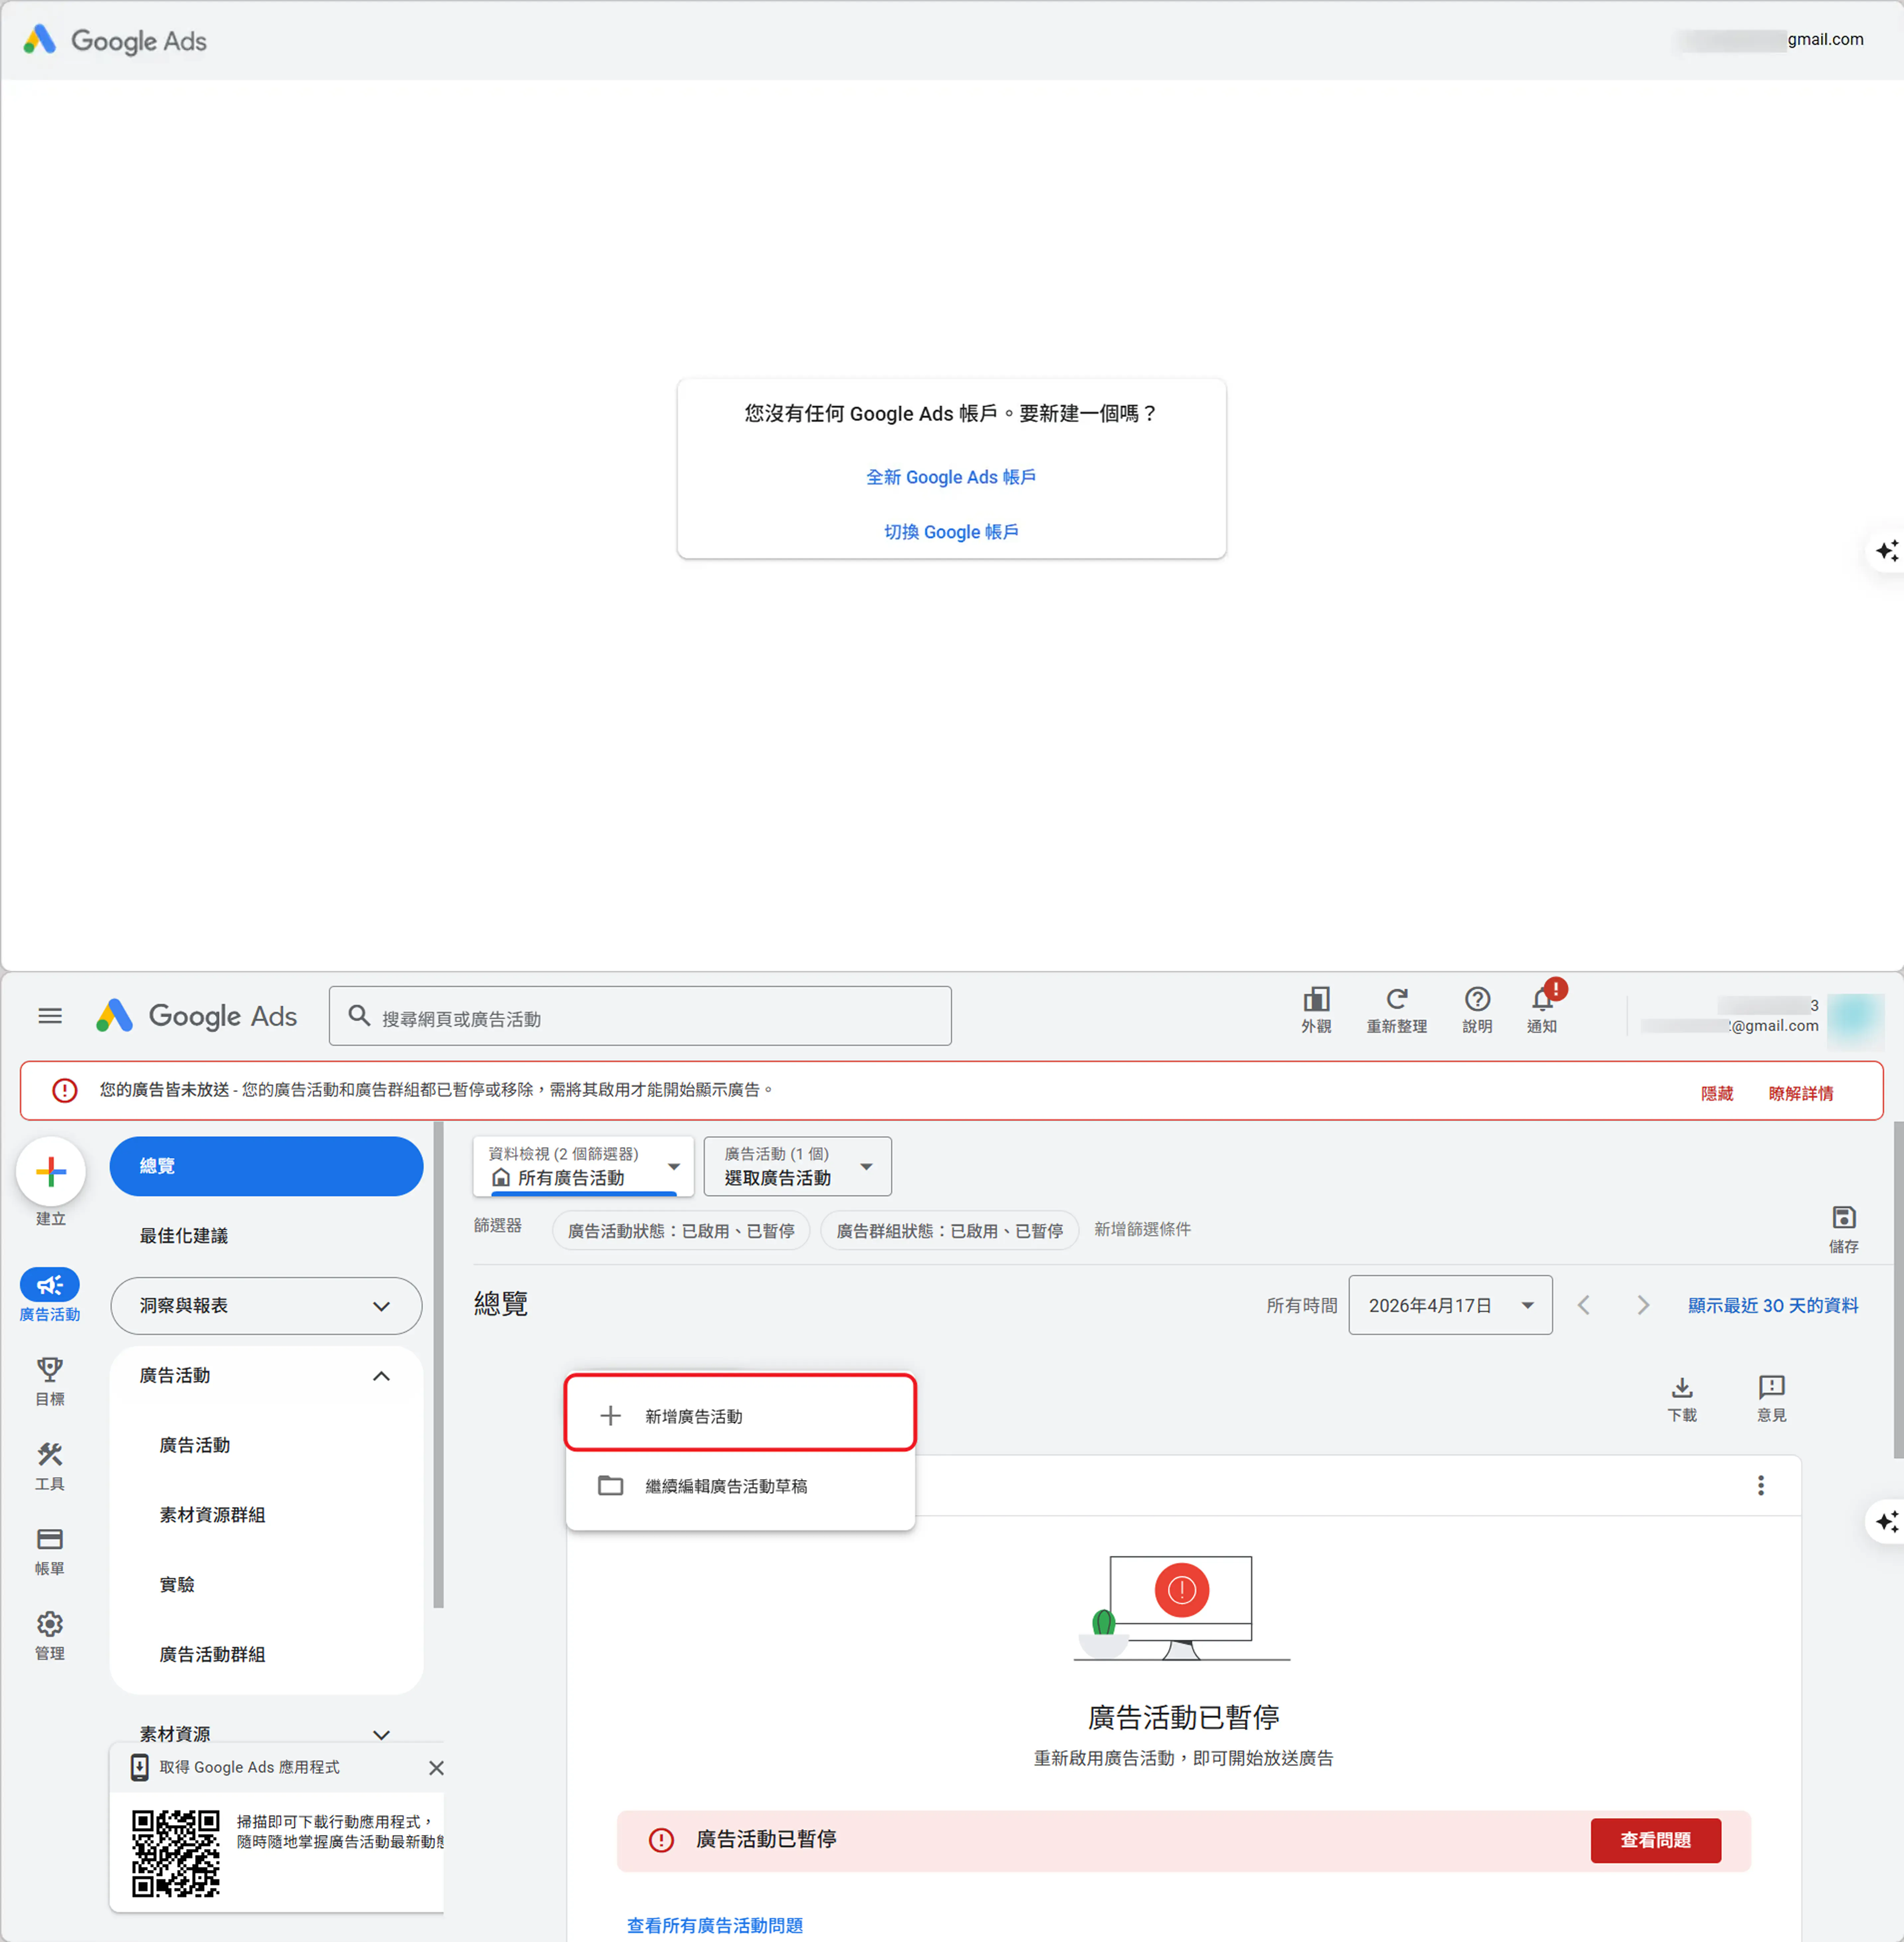Click the Google Ads logo in top window
This screenshot has height=1942, width=1904.
[115, 41]
